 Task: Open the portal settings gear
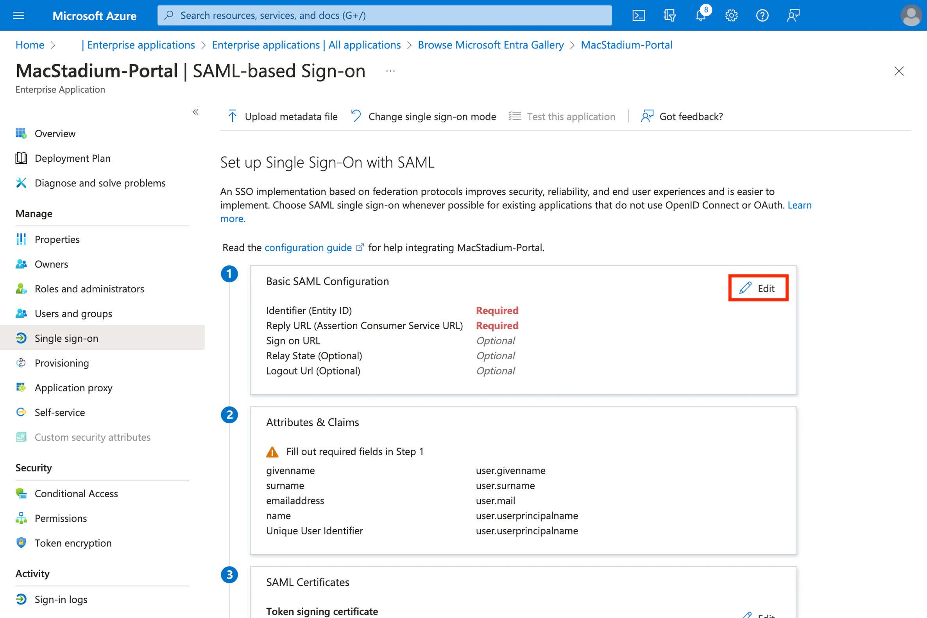point(731,15)
